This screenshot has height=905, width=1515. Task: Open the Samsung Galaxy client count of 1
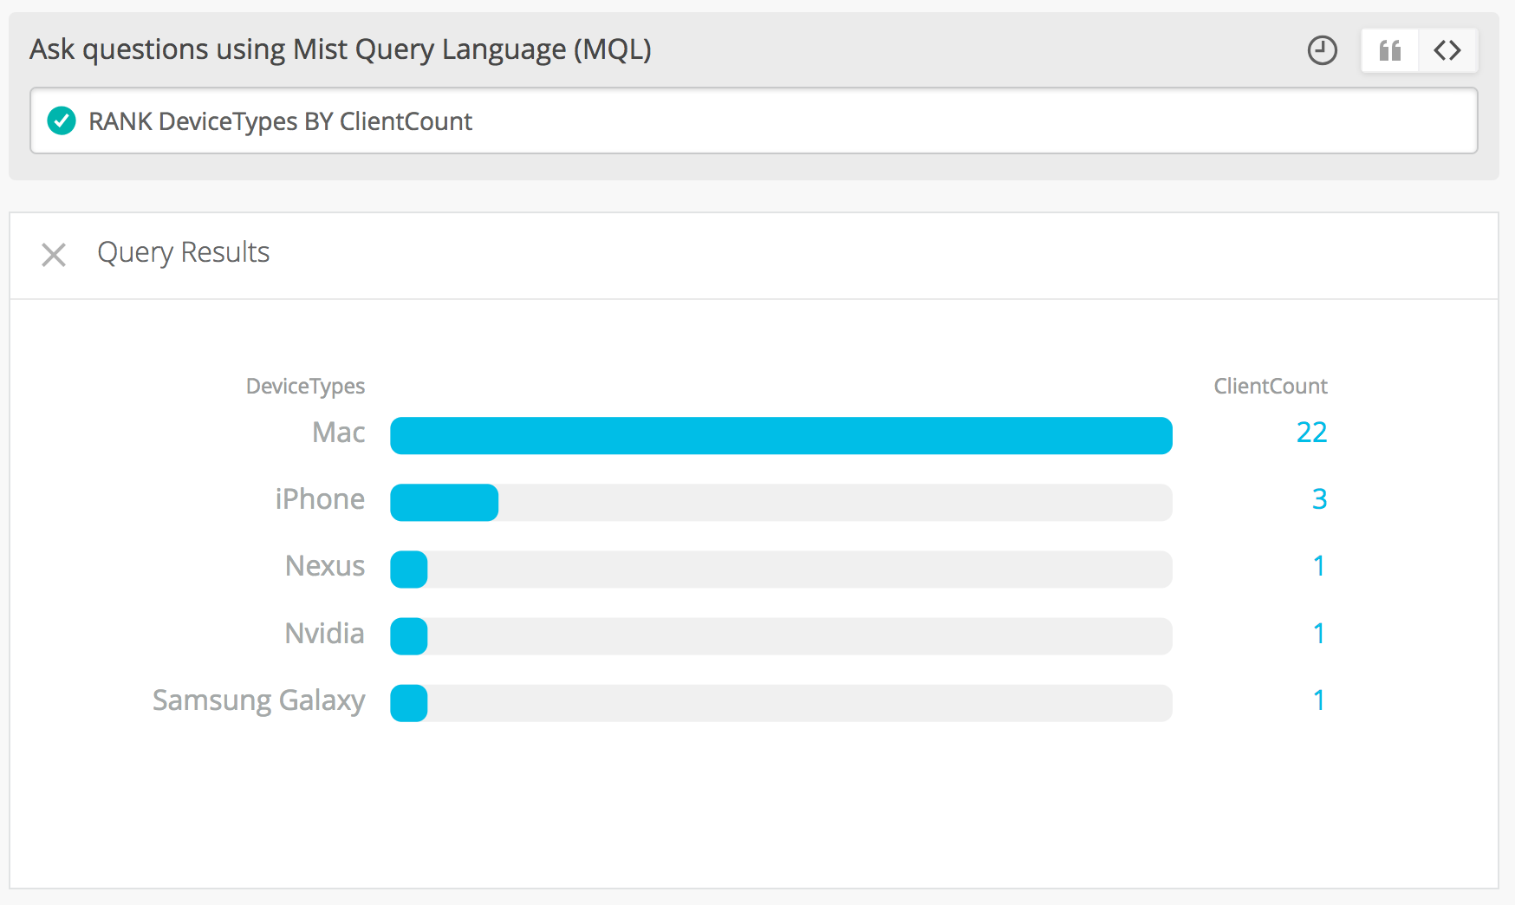click(x=1319, y=700)
